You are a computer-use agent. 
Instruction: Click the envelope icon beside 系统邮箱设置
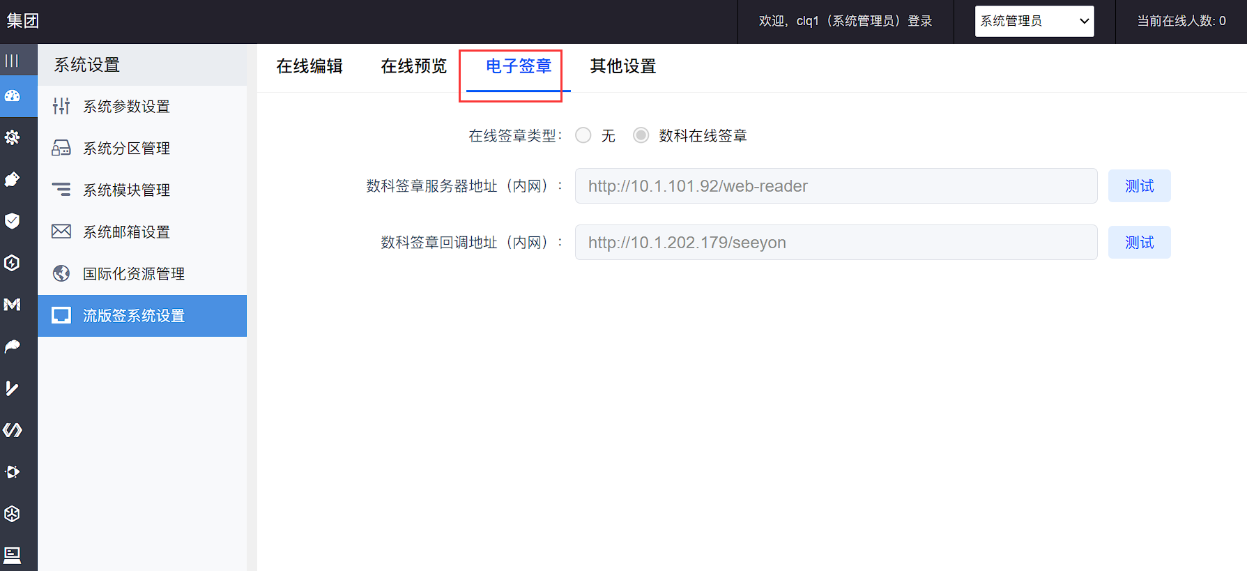tap(61, 231)
